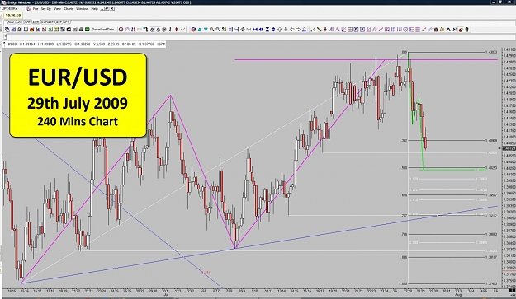516x299 pixels.
Task: Switch to the JPY chart tab
Action: [x=67, y=22]
